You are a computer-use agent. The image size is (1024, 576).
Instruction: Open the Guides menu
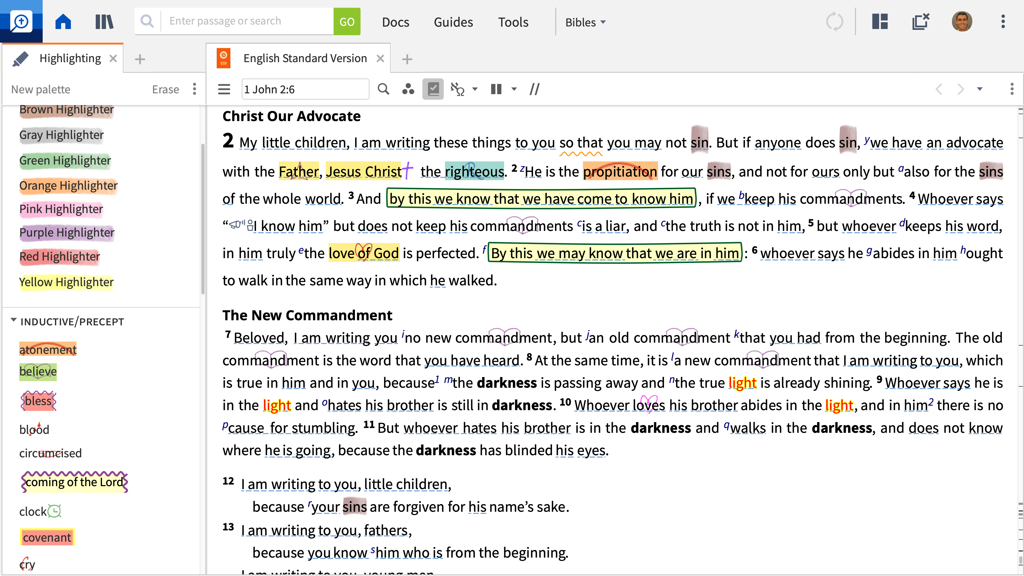click(x=453, y=22)
